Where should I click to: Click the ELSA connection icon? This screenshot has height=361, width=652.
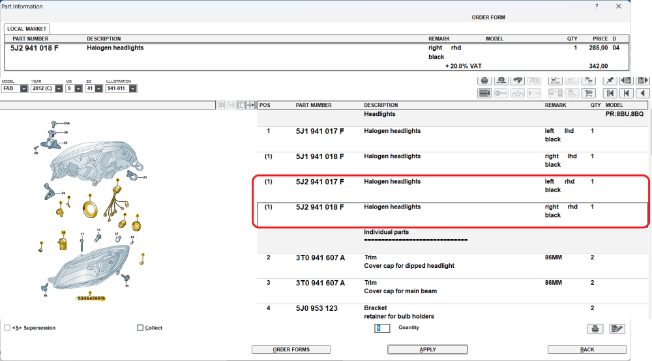coord(555,81)
